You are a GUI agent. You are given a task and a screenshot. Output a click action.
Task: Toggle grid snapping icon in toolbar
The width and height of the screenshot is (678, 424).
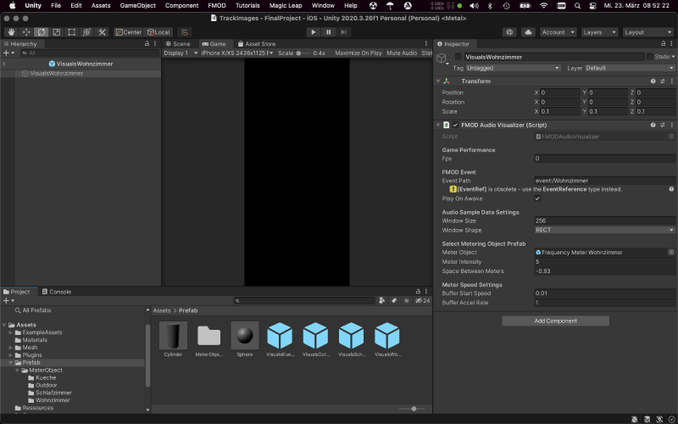click(x=185, y=32)
